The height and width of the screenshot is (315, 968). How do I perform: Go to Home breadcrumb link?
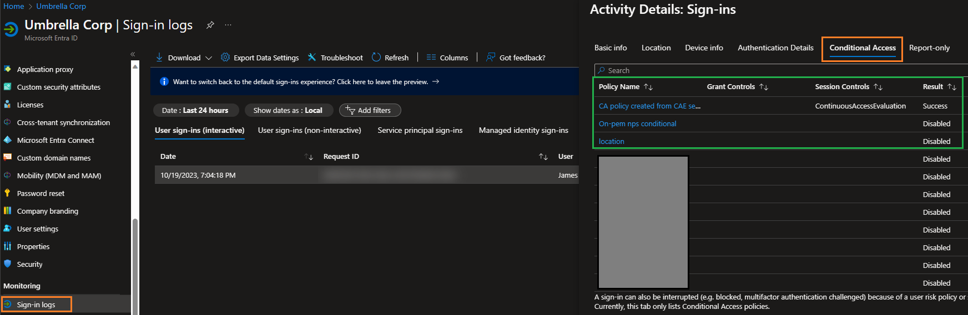(x=14, y=6)
